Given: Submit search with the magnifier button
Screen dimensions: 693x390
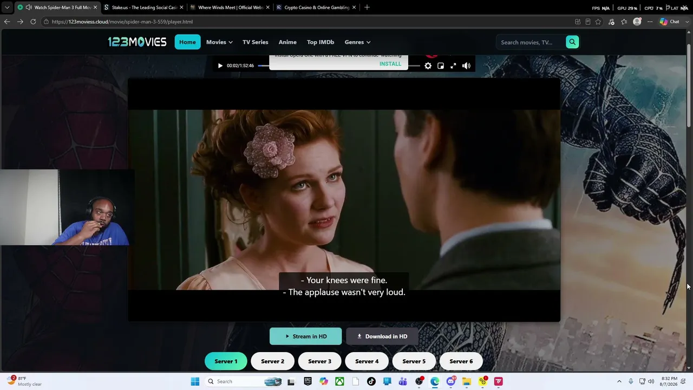Looking at the screenshot, I should pos(572,42).
